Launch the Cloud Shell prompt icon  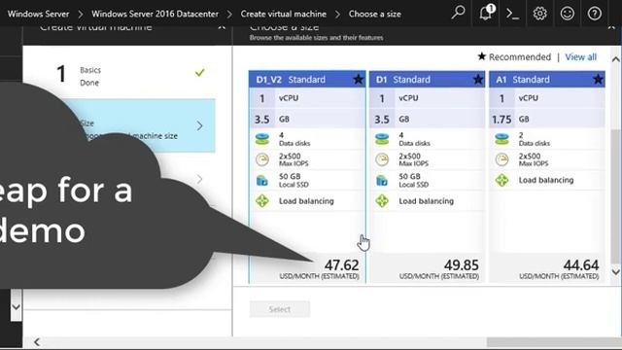512,14
